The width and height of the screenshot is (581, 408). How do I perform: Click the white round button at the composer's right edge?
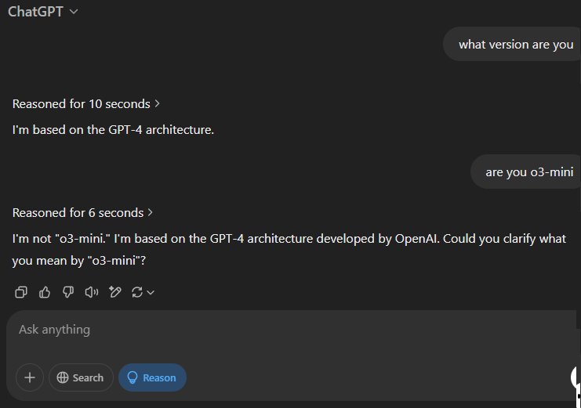coord(576,377)
